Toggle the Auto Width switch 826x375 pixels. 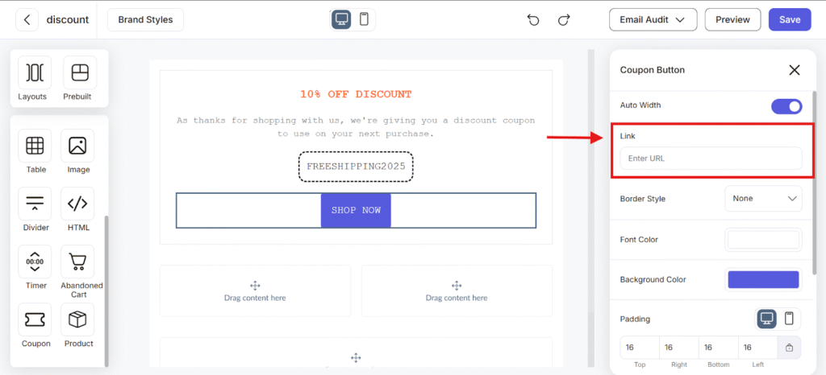[x=786, y=106]
